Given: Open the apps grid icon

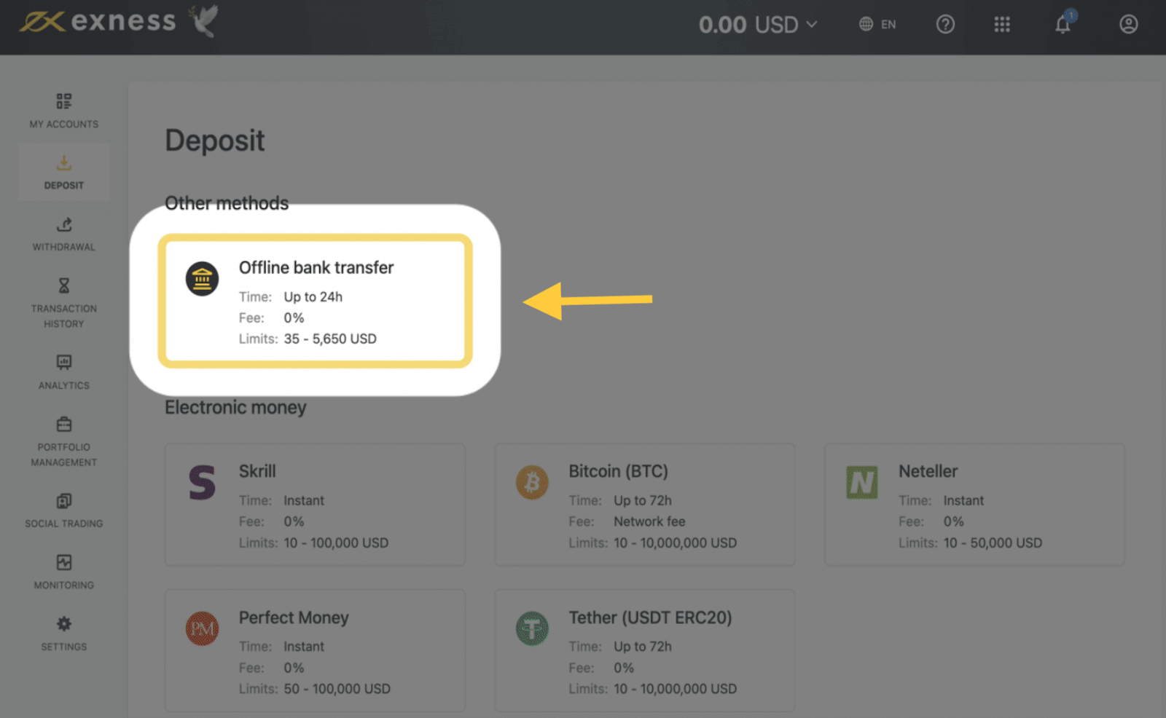Looking at the screenshot, I should 1002,25.
